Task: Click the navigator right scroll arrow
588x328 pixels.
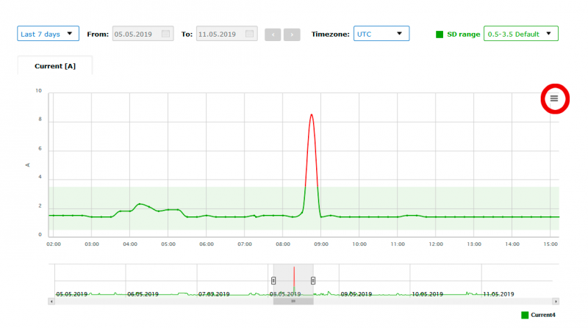Action: 556,301
